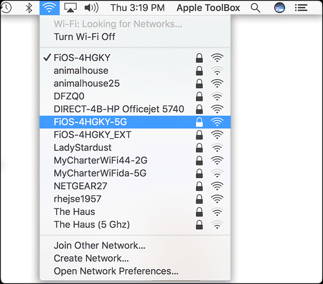
Task: Open the volume speaker icon
Action: click(91, 8)
